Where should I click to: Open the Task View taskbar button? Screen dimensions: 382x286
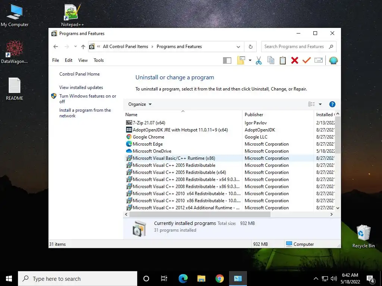164,279
